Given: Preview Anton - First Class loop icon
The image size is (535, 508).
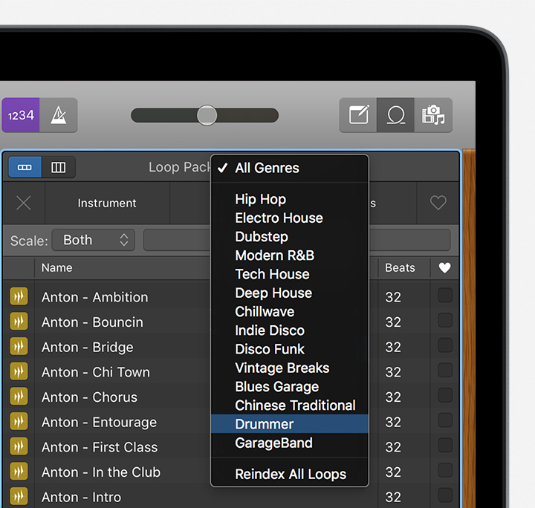Looking at the screenshot, I should 19,446.
